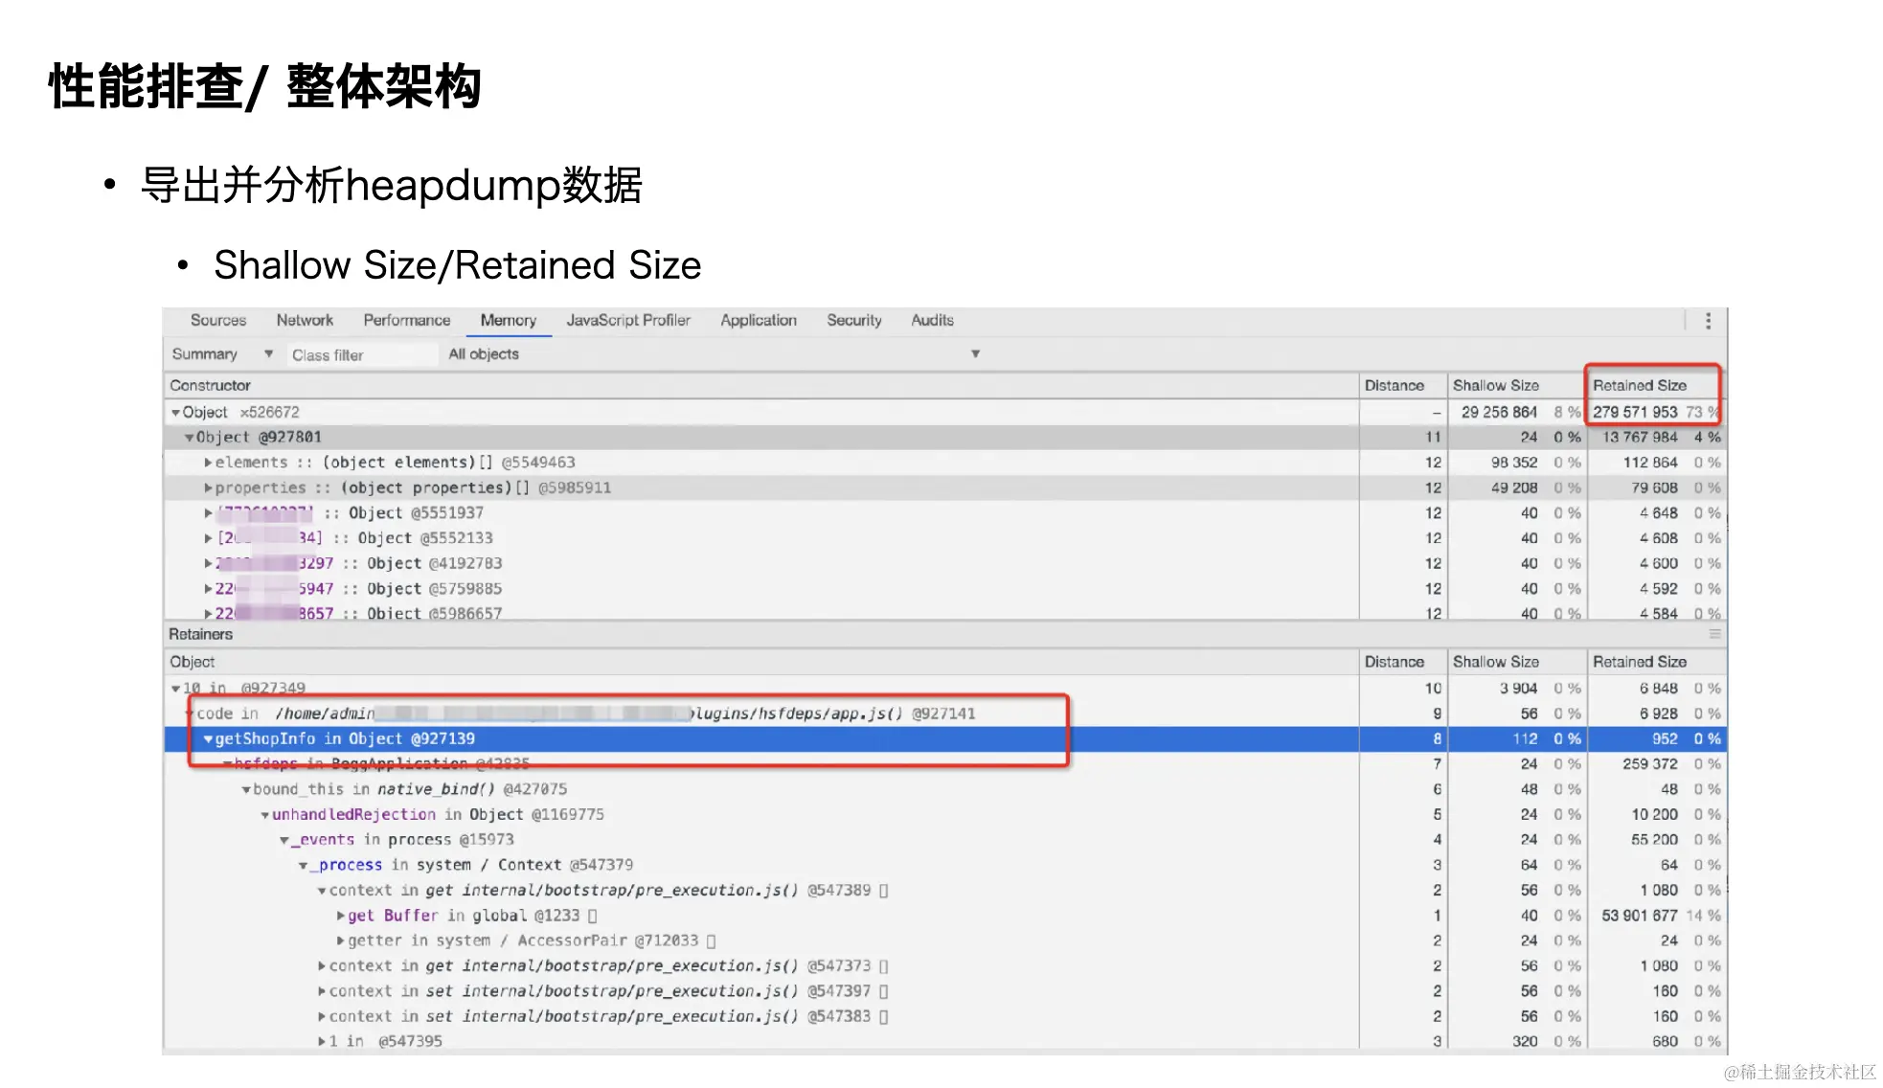Expand the properties object properties row
Image resolution: width=1883 pixels, height=1088 pixels.
tap(208, 488)
